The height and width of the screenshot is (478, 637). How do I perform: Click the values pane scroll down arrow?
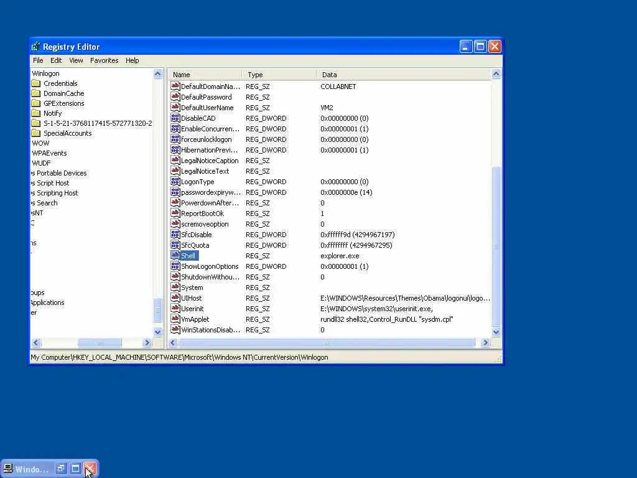(x=496, y=332)
